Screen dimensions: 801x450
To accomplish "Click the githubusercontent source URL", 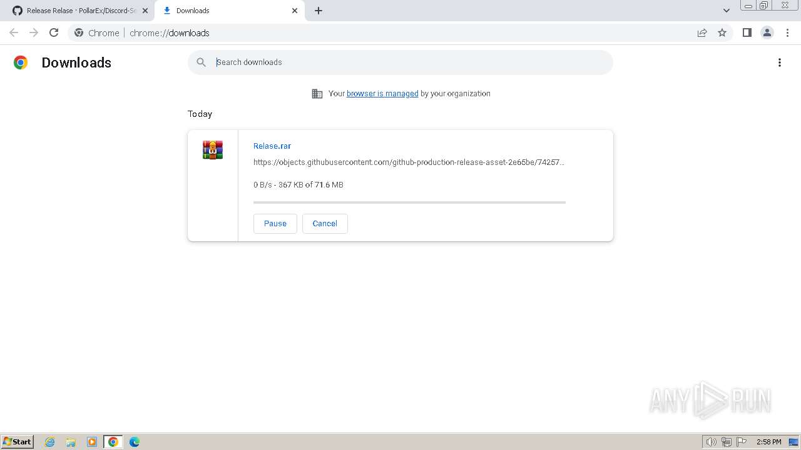I will [x=409, y=162].
